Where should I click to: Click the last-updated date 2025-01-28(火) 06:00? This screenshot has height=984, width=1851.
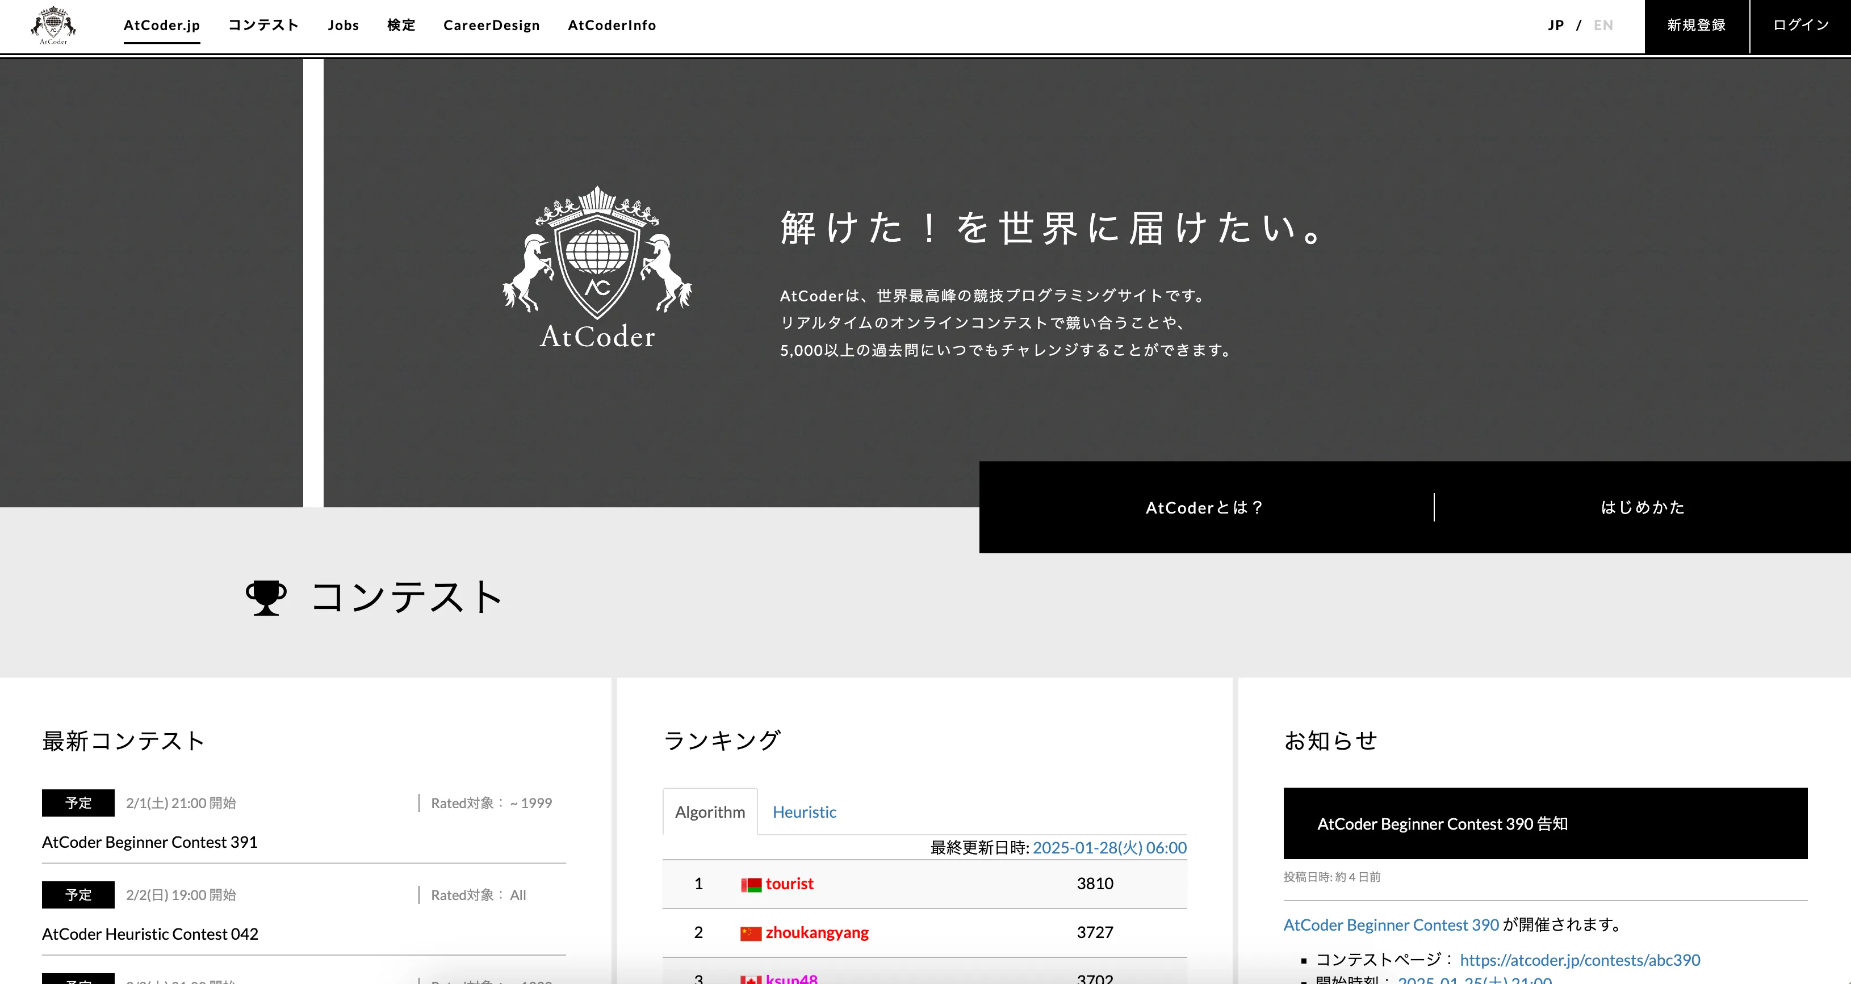click(1109, 848)
